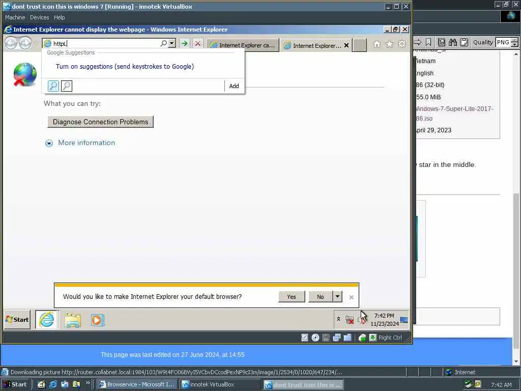Click Diagnose Connection Problems button
The height and width of the screenshot is (391, 521).
click(x=100, y=122)
